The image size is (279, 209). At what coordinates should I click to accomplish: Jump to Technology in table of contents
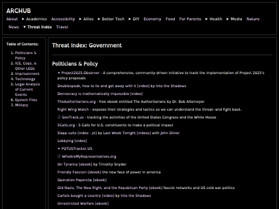25,79
